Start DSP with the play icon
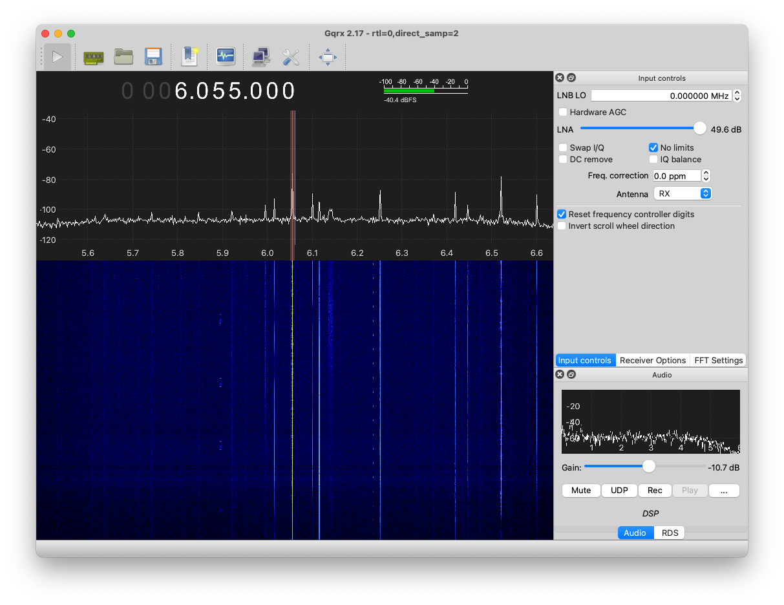The height and width of the screenshot is (605, 784). (x=58, y=57)
